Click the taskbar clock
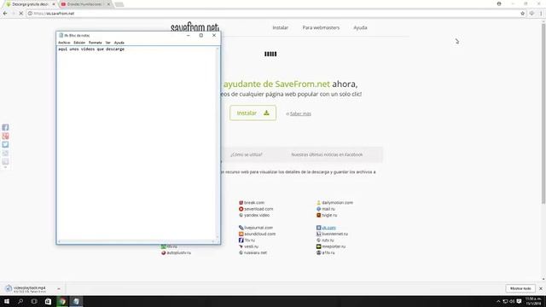This screenshot has height=307, width=546. [x=533, y=301]
